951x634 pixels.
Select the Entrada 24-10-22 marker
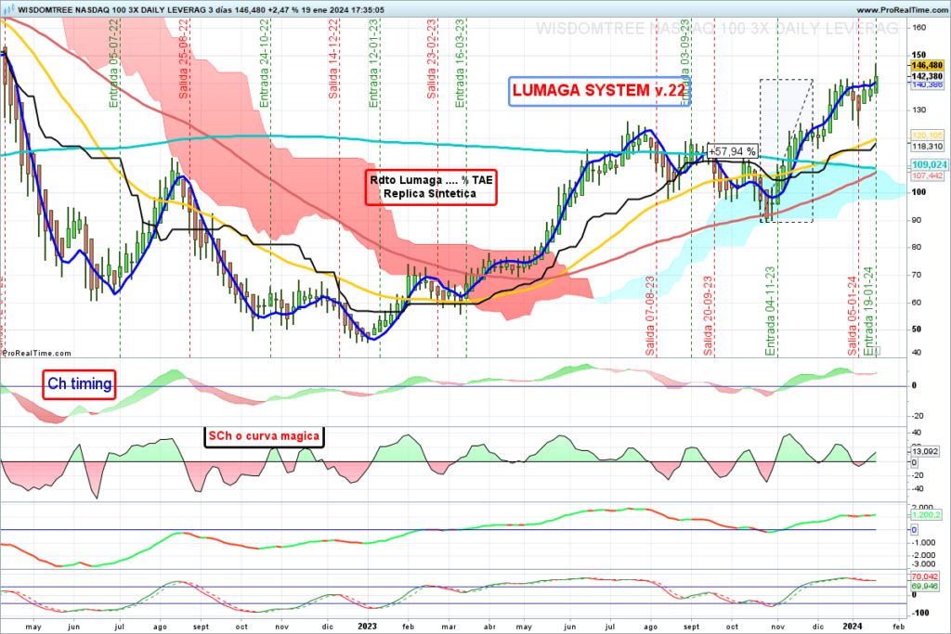point(265,63)
